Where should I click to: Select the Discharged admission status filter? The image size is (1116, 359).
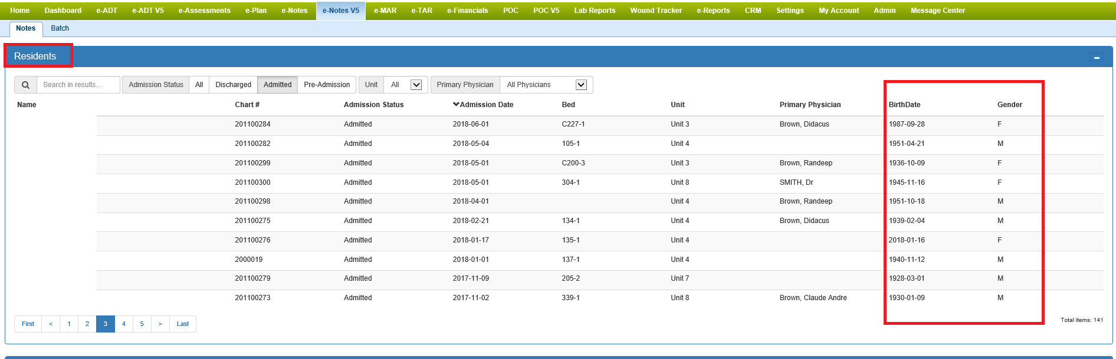pyautogui.click(x=233, y=85)
